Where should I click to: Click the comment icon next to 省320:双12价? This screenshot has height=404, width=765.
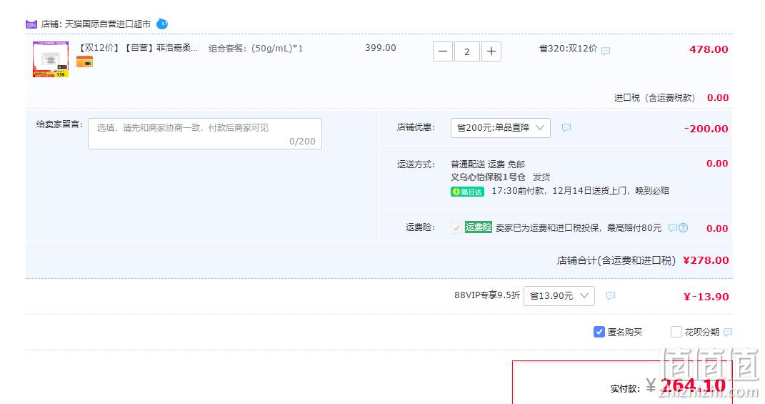click(x=606, y=51)
